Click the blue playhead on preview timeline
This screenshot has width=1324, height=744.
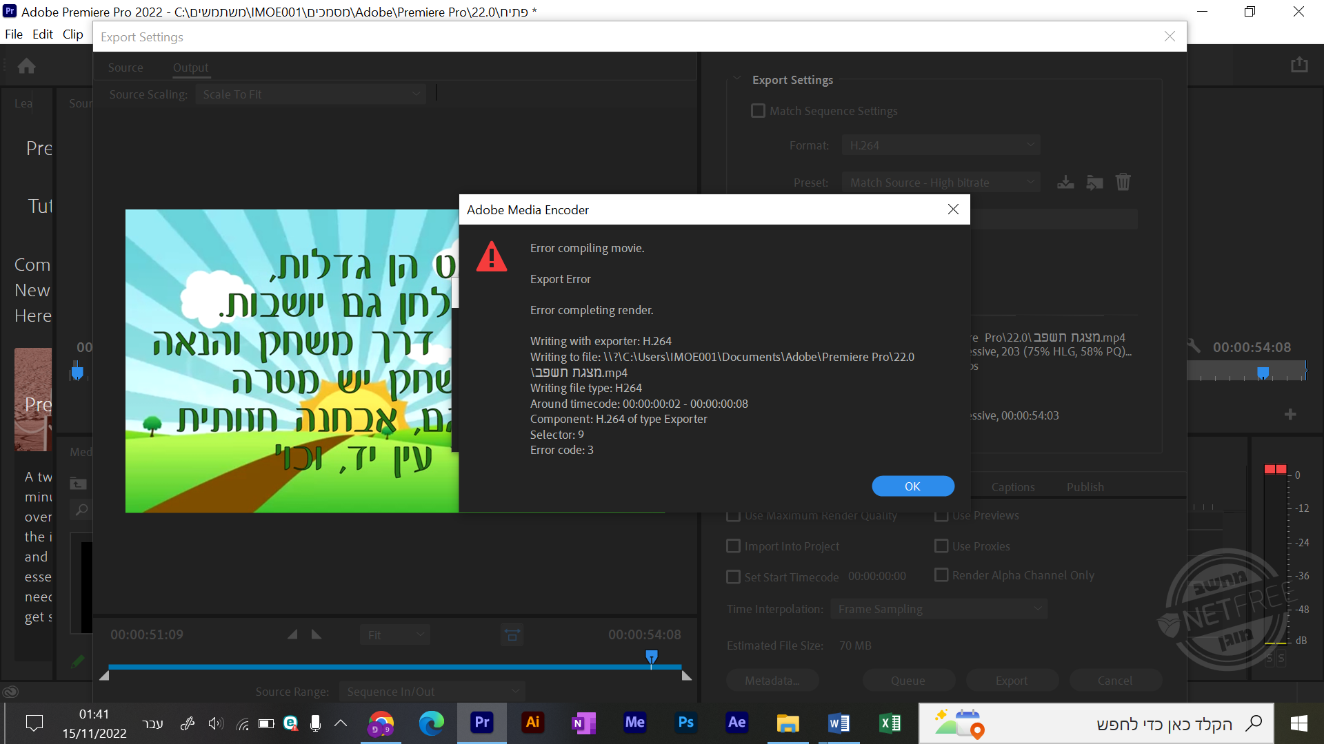coord(651,657)
